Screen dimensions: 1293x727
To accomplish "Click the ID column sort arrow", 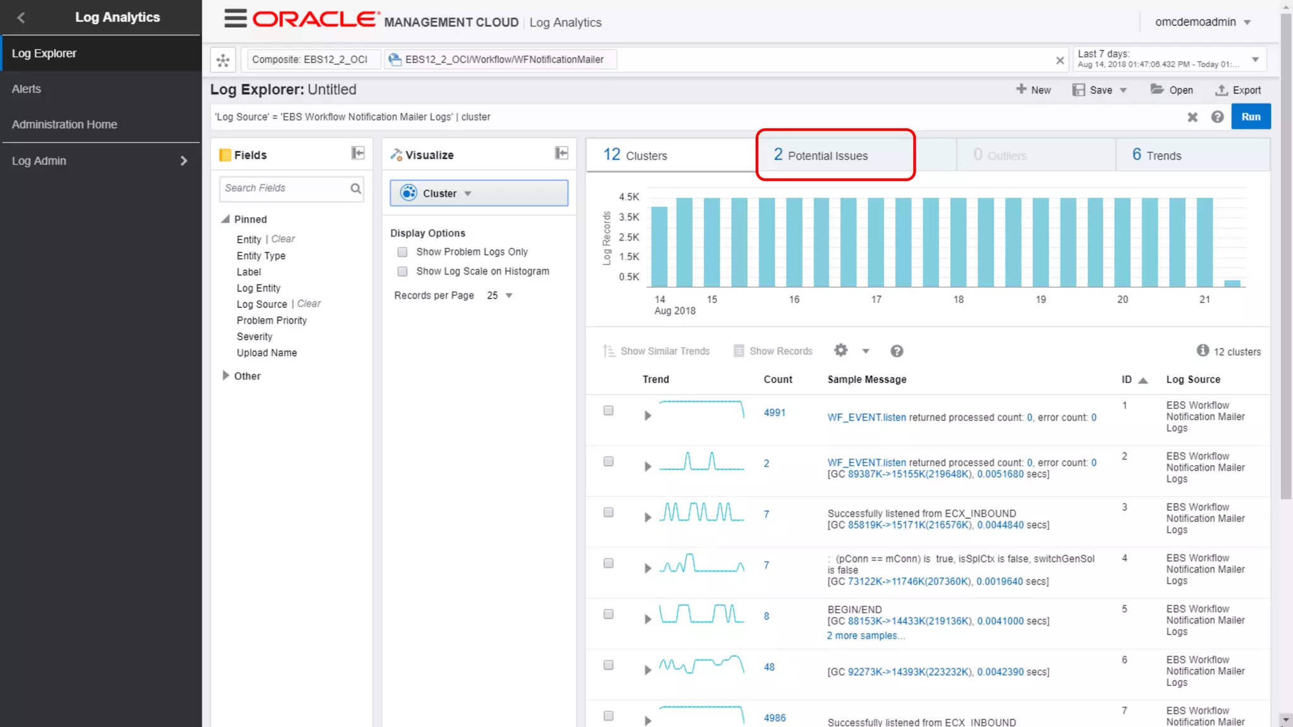I will 1143,380.
